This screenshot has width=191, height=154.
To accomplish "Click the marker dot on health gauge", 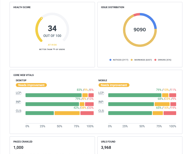I will (x=41, y=18).
